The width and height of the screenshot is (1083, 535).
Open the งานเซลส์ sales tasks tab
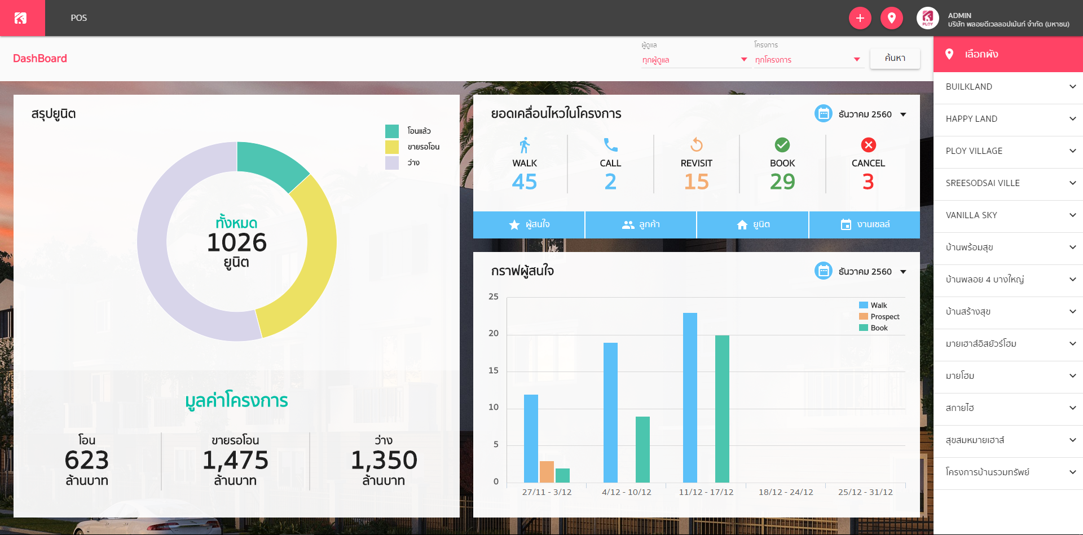(x=865, y=225)
